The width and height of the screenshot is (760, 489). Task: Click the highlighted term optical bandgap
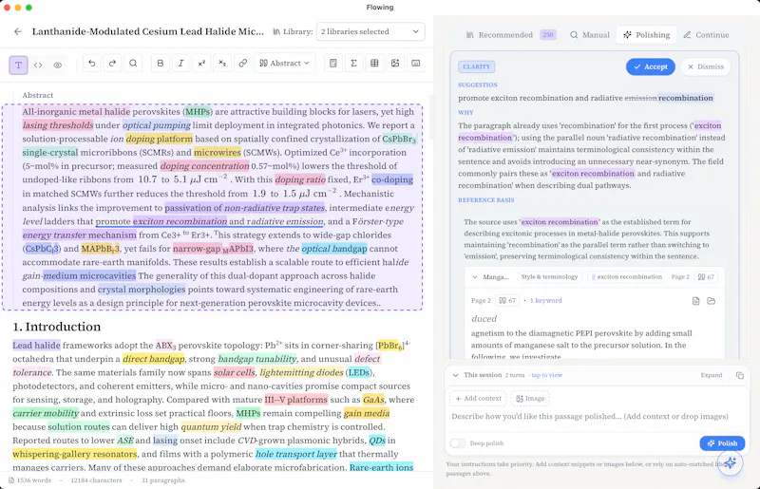pyautogui.click(x=334, y=249)
